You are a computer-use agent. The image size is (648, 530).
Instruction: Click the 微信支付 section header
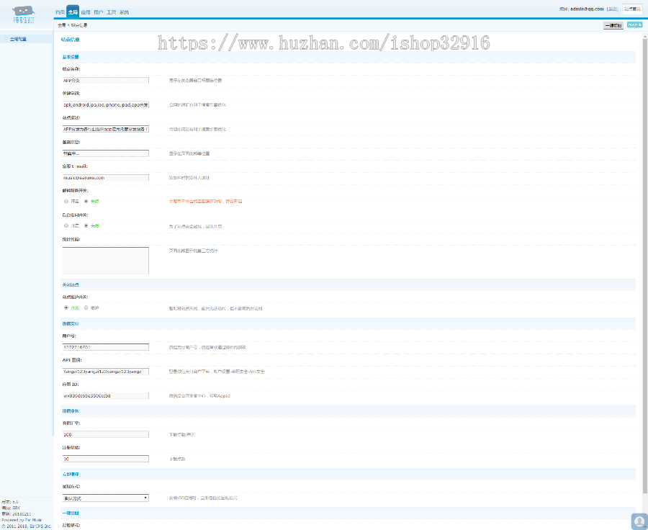tap(71, 324)
